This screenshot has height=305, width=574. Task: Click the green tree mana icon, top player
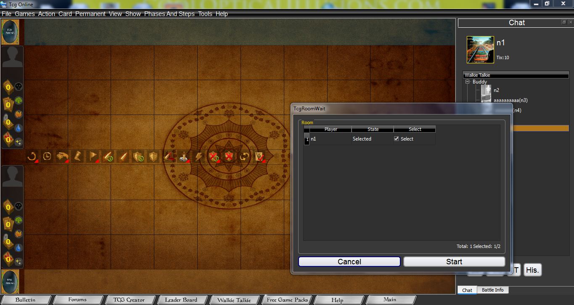(x=19, y=101)
